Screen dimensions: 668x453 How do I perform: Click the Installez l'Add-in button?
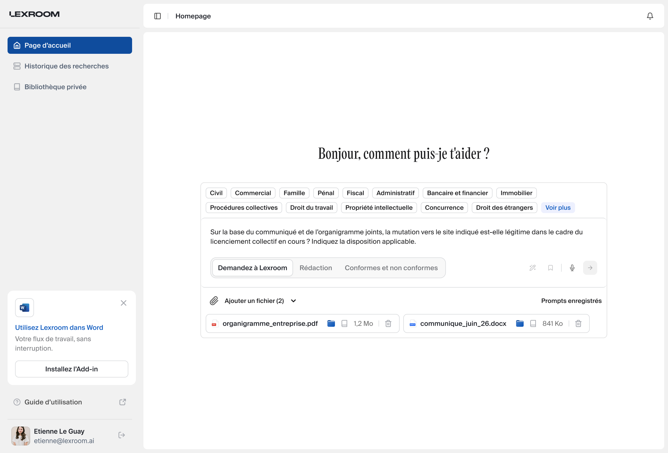click(x=72, y=369)
